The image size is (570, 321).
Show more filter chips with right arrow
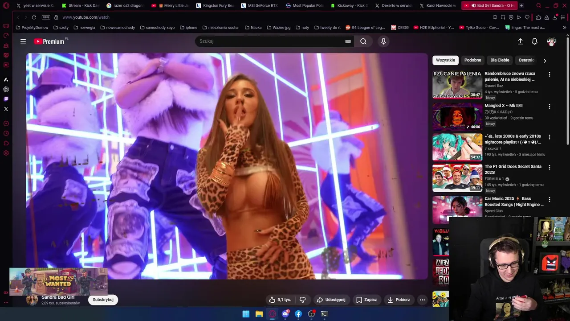(x=545, y=61)
